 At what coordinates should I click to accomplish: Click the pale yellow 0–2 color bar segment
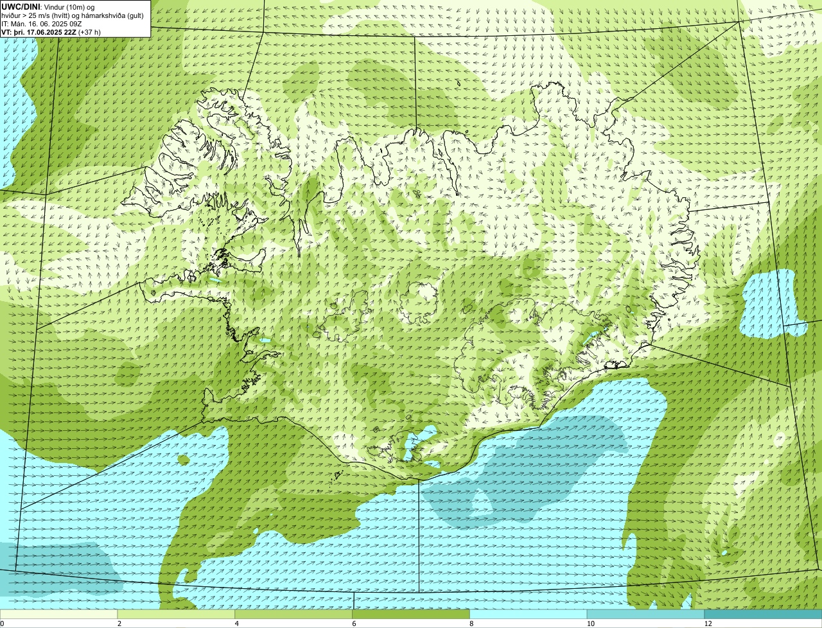(59, 614)
